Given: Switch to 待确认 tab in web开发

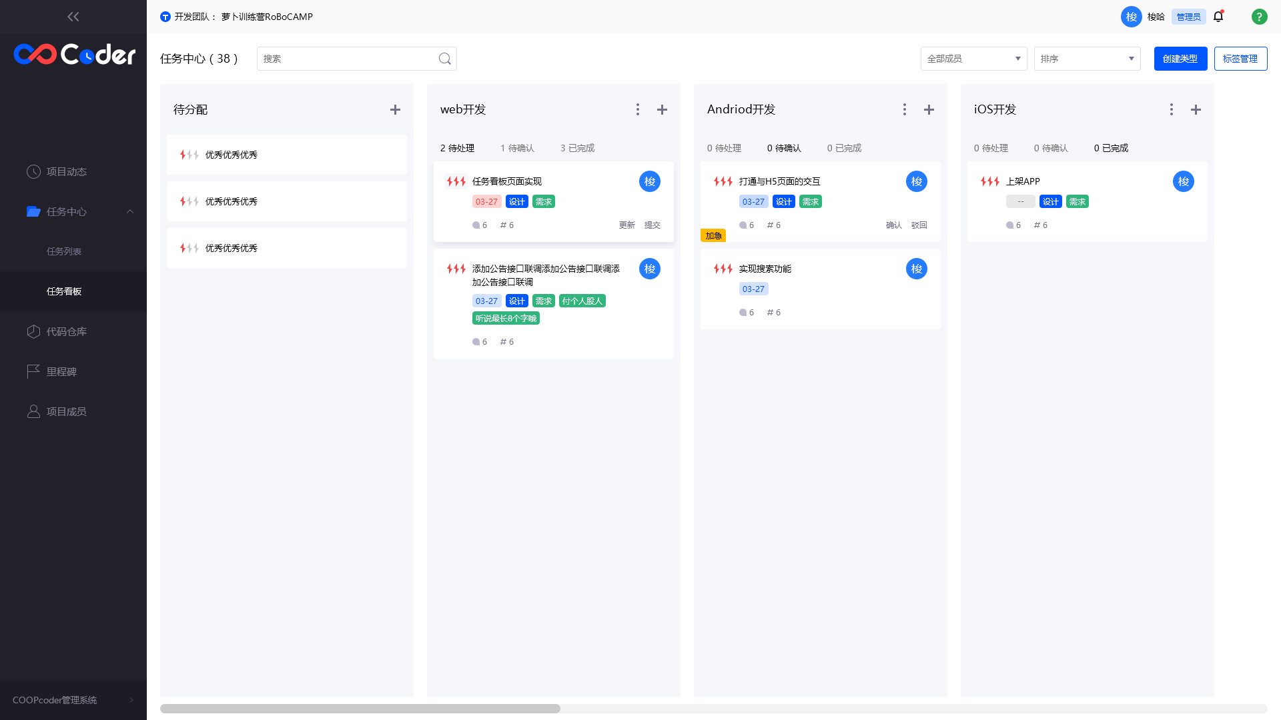Looking at the screenshot, I should [517, 148].
